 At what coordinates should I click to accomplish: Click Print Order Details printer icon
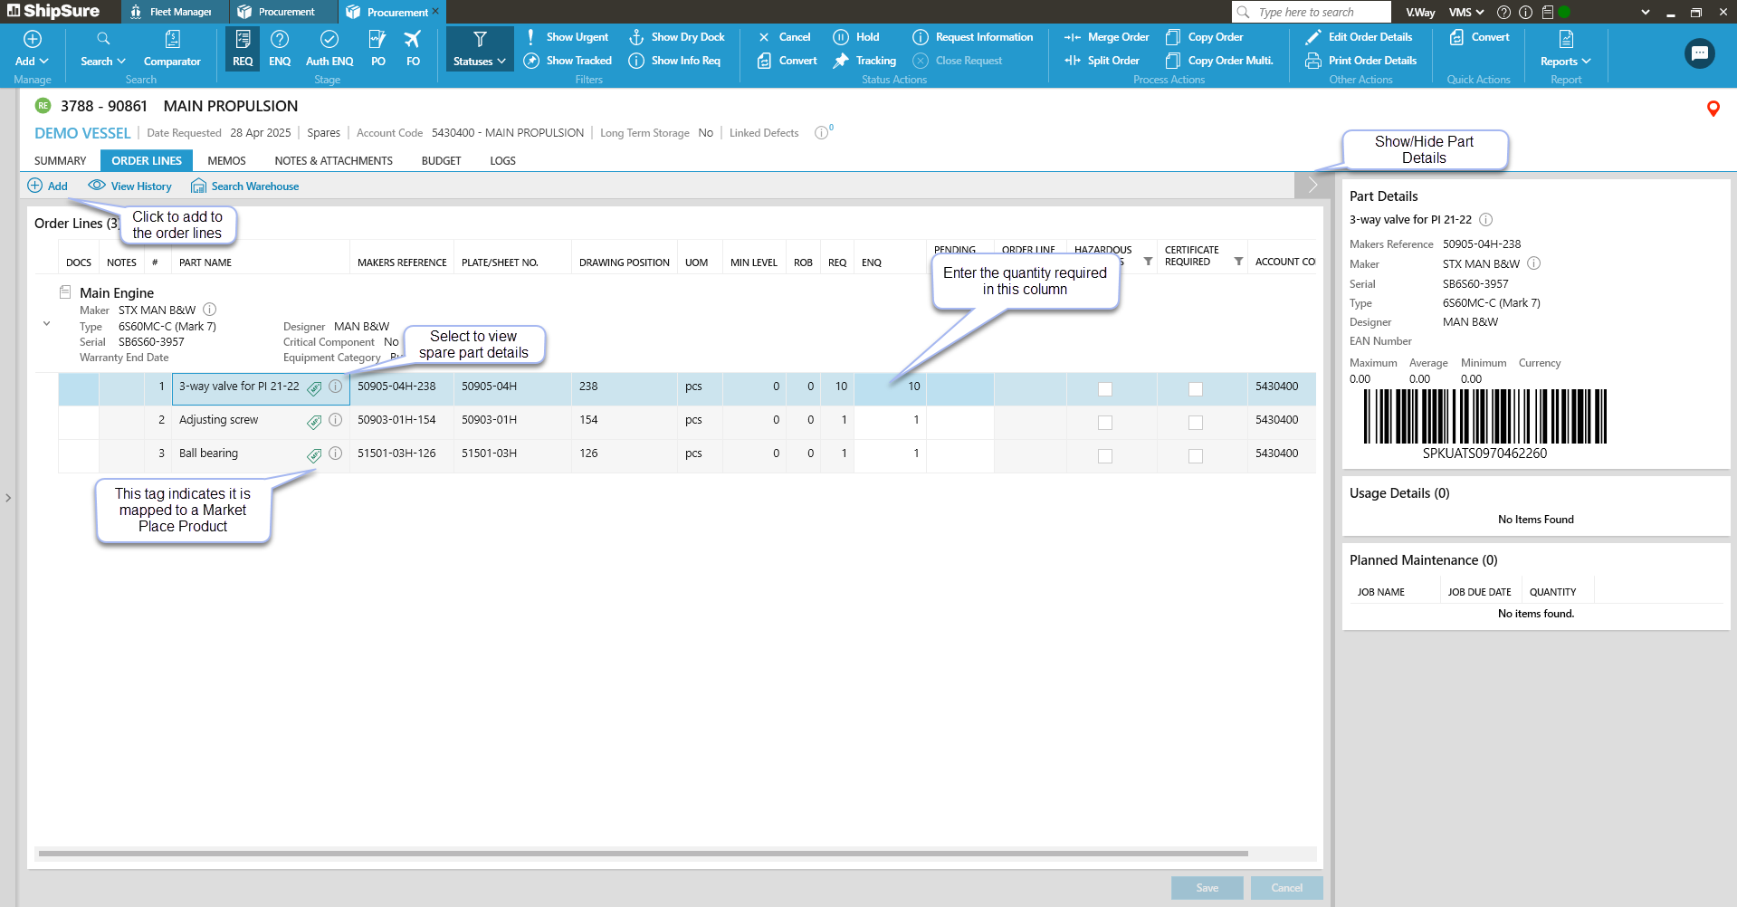(x=1313, y=61)
